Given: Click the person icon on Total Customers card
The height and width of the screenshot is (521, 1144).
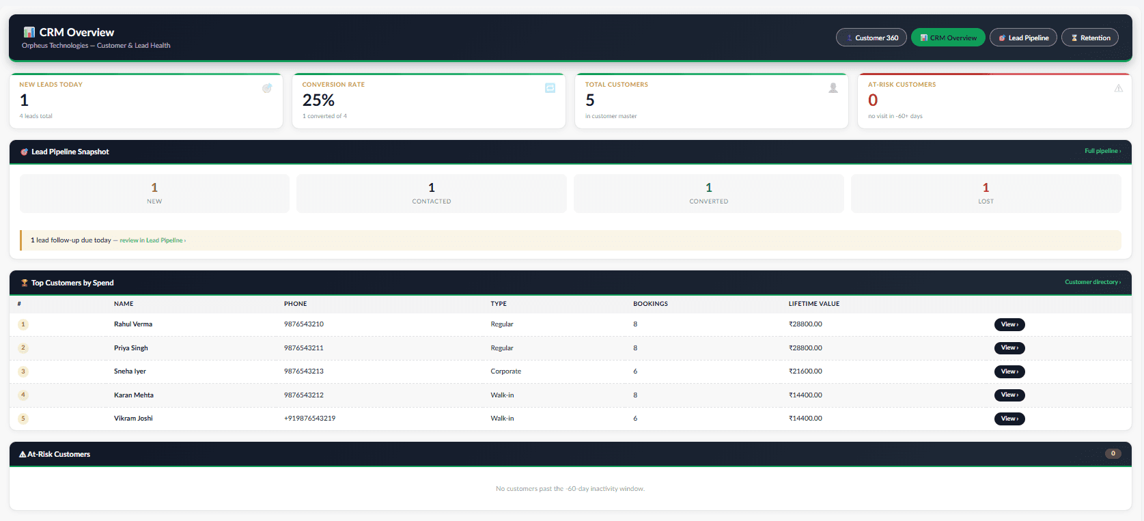Looking at the screenshot, I should pos(833,88).
